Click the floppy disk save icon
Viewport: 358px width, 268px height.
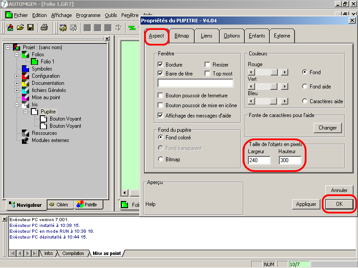click(30, 28)
